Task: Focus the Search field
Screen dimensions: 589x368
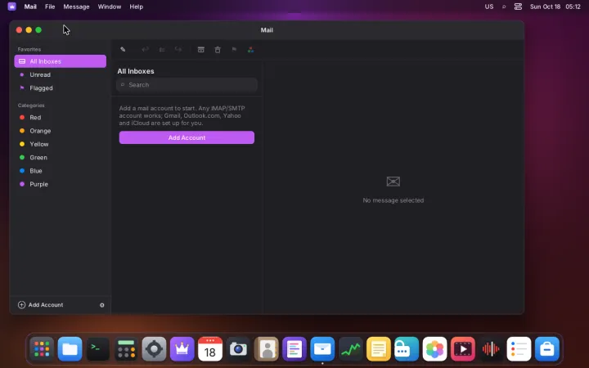Action: click(187, 85)
